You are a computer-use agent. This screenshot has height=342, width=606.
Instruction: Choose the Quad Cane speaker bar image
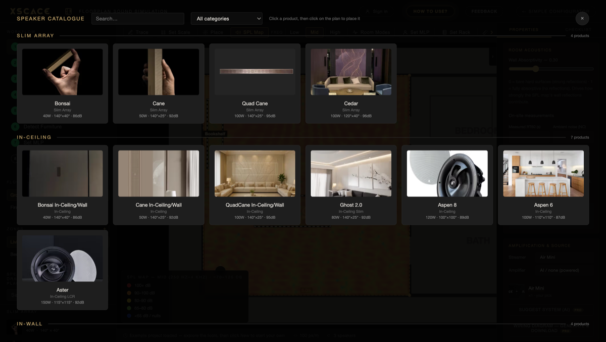(x=255, y=72)
